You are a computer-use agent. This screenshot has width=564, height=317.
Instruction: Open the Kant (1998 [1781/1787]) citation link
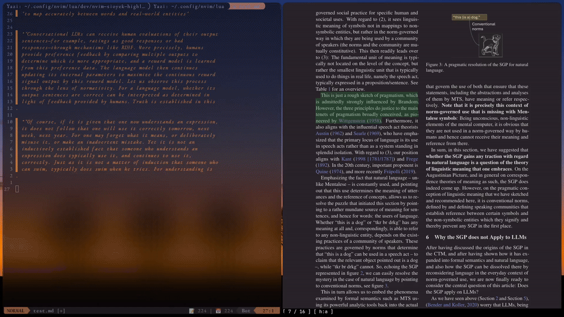coord(368,159)
